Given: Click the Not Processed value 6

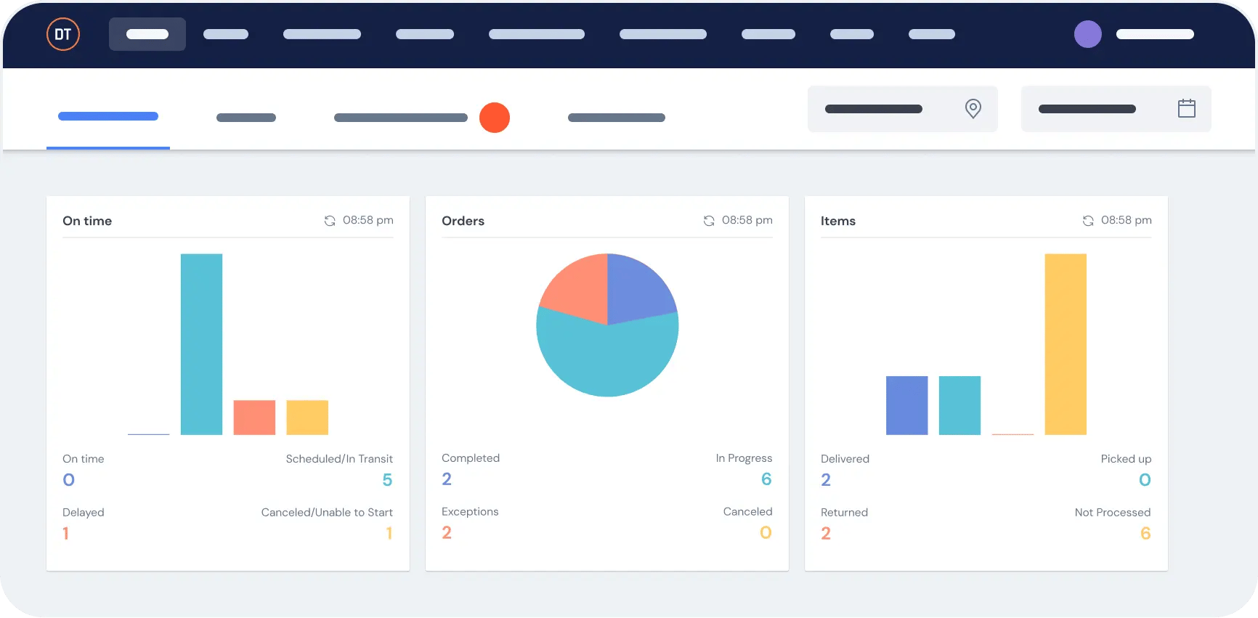Looking at the screenshot, I should click(x=1145, y=534).
